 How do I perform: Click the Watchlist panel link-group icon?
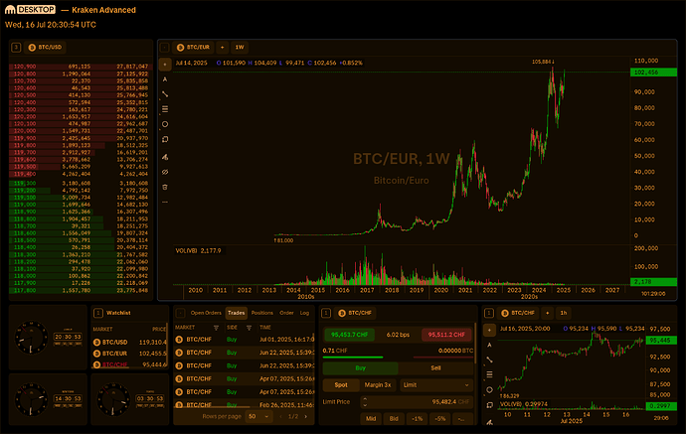click(x=98, y=313)
